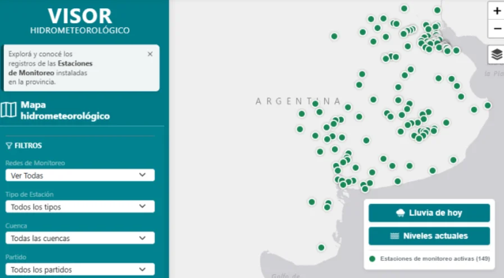Click the 'Partido' filter label
The image size is (504, 278).
16,257
